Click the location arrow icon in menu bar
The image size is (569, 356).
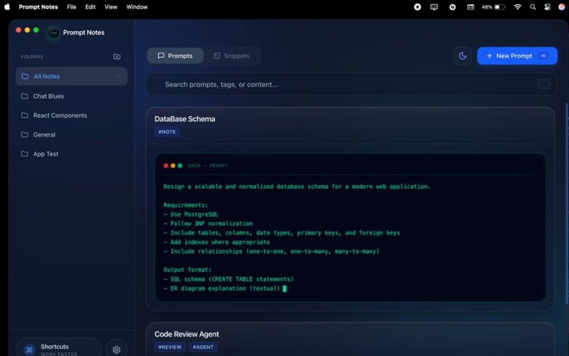coord(418,7)
